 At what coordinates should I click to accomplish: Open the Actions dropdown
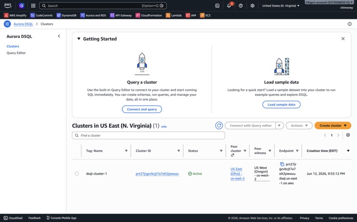click(x=299, y=126)
